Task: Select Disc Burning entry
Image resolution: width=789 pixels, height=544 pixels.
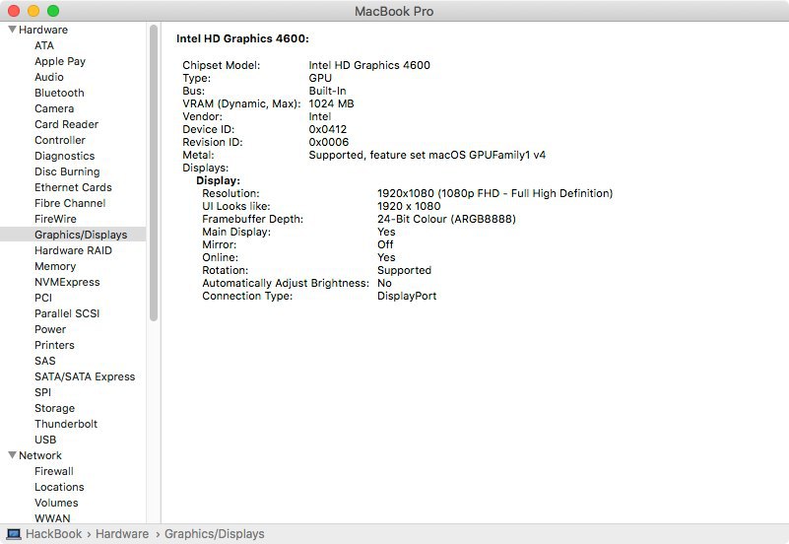Action: point(67,171)
